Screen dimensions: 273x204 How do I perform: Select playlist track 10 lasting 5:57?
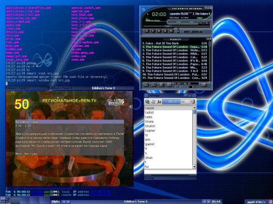[175, 75]
